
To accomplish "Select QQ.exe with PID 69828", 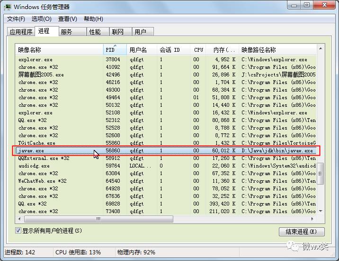I will 166,204.
